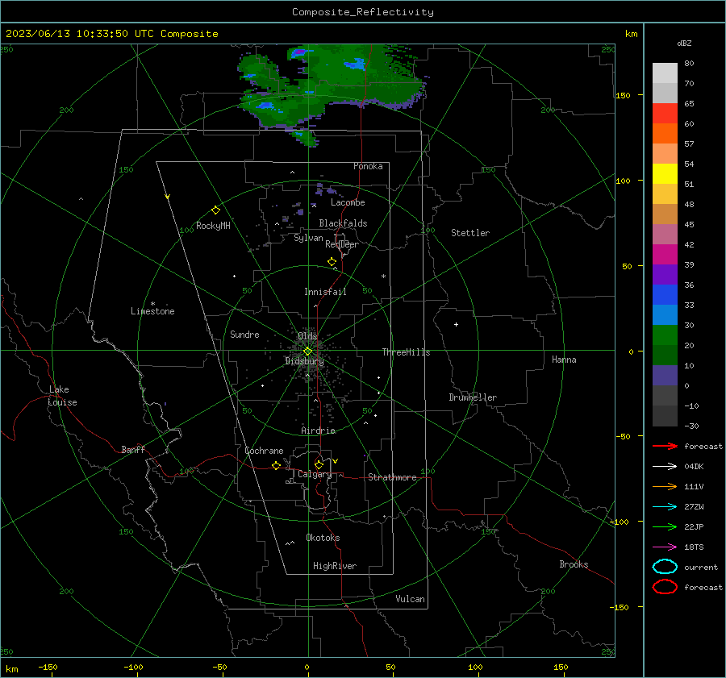Click the Innisfail label

pos(325,292)
